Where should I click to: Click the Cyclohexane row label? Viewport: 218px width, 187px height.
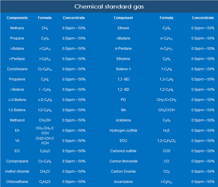17,69
